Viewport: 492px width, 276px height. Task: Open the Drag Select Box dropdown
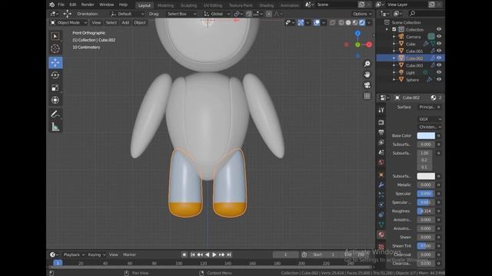181,14
